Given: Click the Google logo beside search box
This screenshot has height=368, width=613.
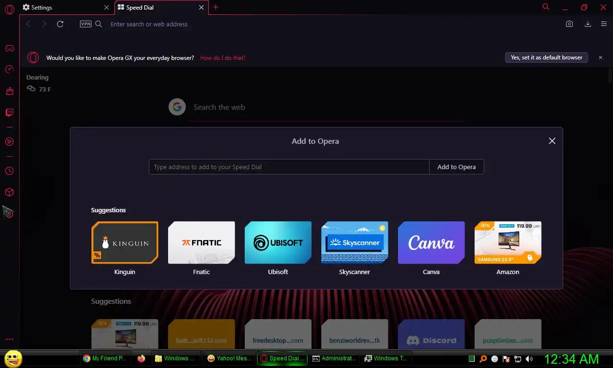Looking at the screenshot, I should (177, 107).
